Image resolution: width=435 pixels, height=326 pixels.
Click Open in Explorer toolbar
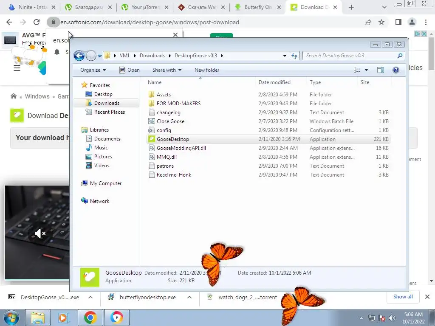[x=130, y=70]
